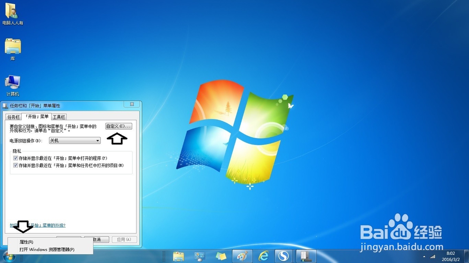Close the 任务栏和「开始」菜单属性 dialog
The height and width of the screenshot is (263, 469).
coord(132,104)
